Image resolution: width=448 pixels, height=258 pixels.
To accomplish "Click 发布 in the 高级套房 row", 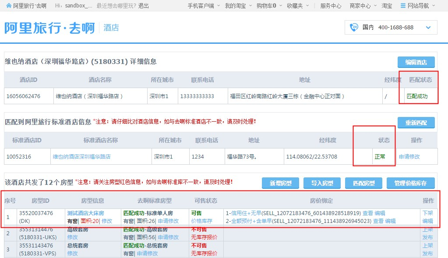I will point(428,237).
